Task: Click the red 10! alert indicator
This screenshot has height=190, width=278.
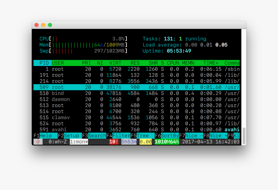Action: point(114,142)
